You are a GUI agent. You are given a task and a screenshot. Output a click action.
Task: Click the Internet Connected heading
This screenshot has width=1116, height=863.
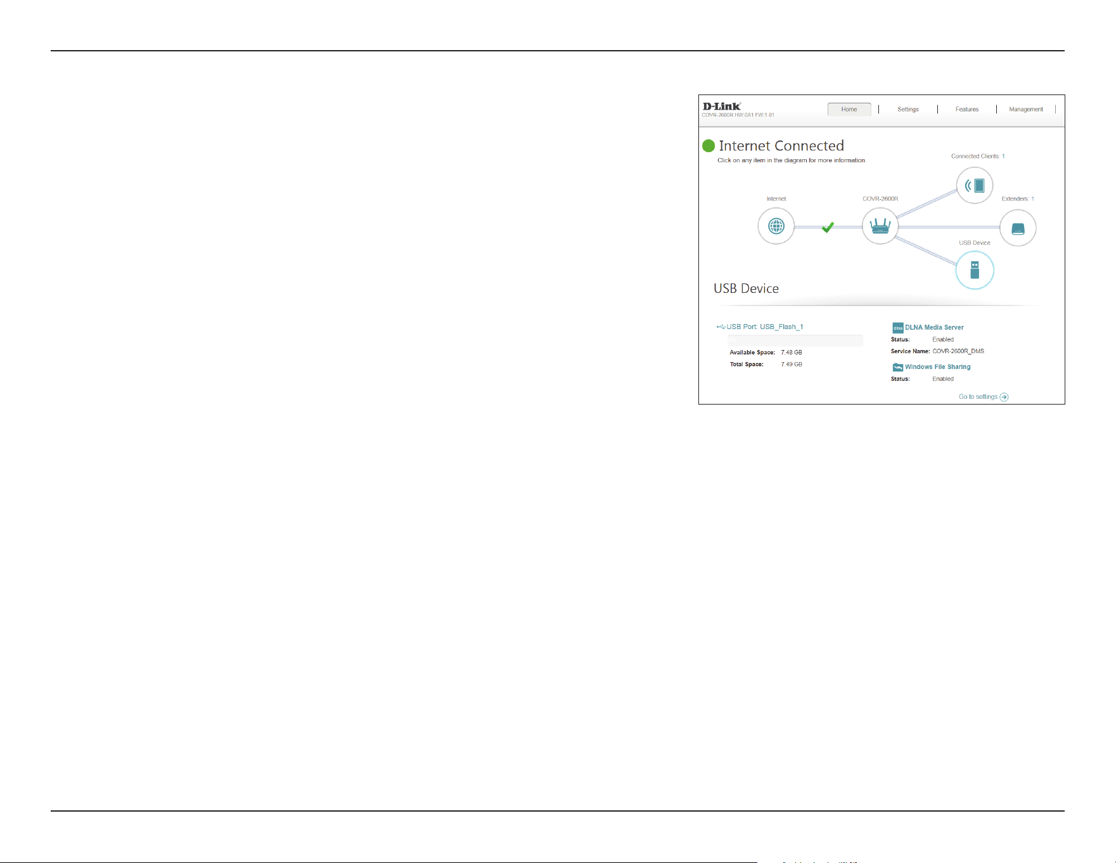[781, 146]
